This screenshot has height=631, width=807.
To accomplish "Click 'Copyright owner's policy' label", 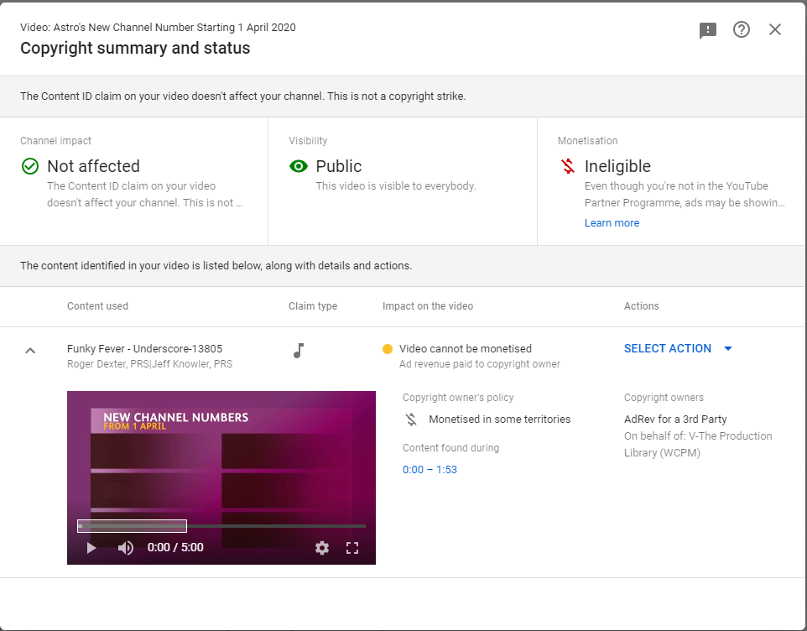I will pyautogui.click(x=458, y=398).
